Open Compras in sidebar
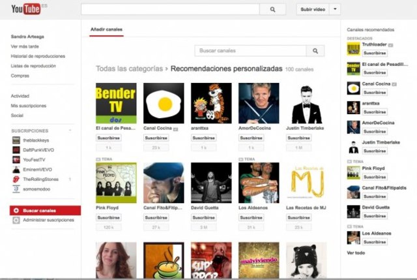The width and height of the screenshot is (417, 280). pos(20,76)
